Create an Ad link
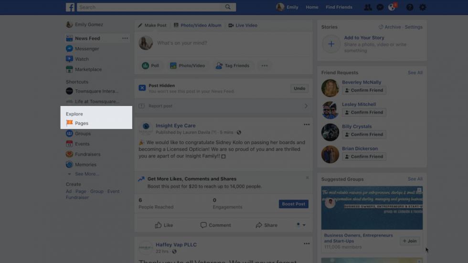The width and height of the screenshot is (468, 263). pos(69,191)
